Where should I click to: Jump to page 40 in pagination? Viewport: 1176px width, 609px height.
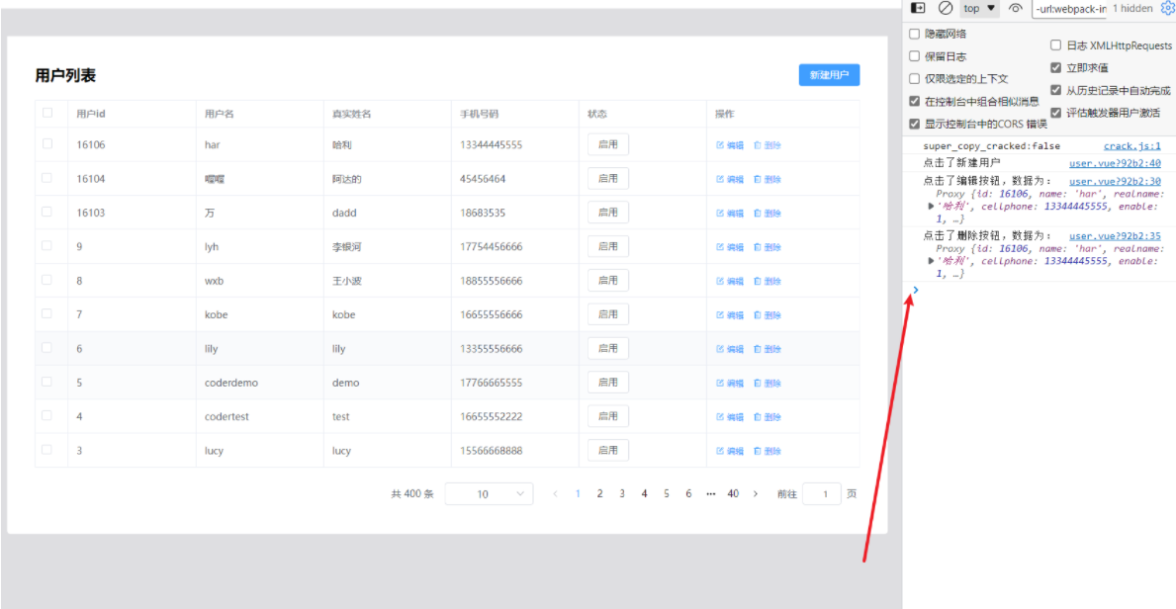[733, 493]
